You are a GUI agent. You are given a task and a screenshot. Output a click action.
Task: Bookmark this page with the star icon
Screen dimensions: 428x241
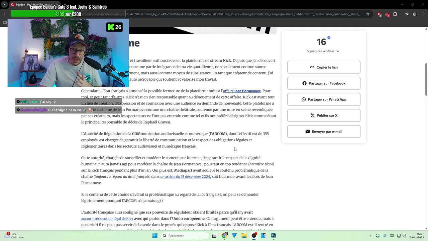click(368, 14)
